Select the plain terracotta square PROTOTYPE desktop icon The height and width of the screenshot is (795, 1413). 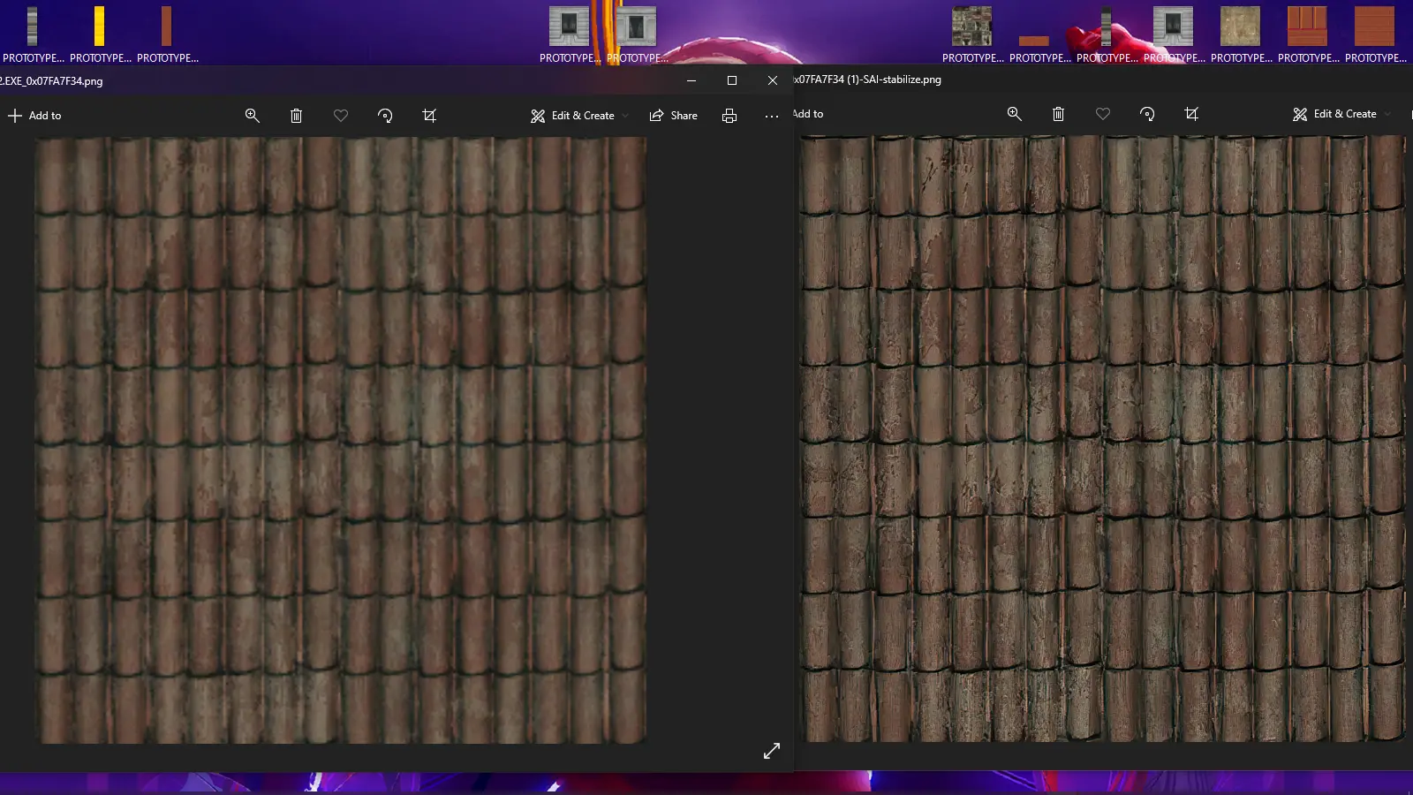(1375, 34)
